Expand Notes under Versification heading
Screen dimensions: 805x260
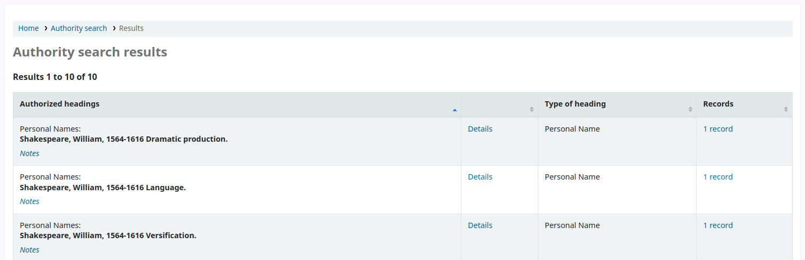[x=29, y=250]
